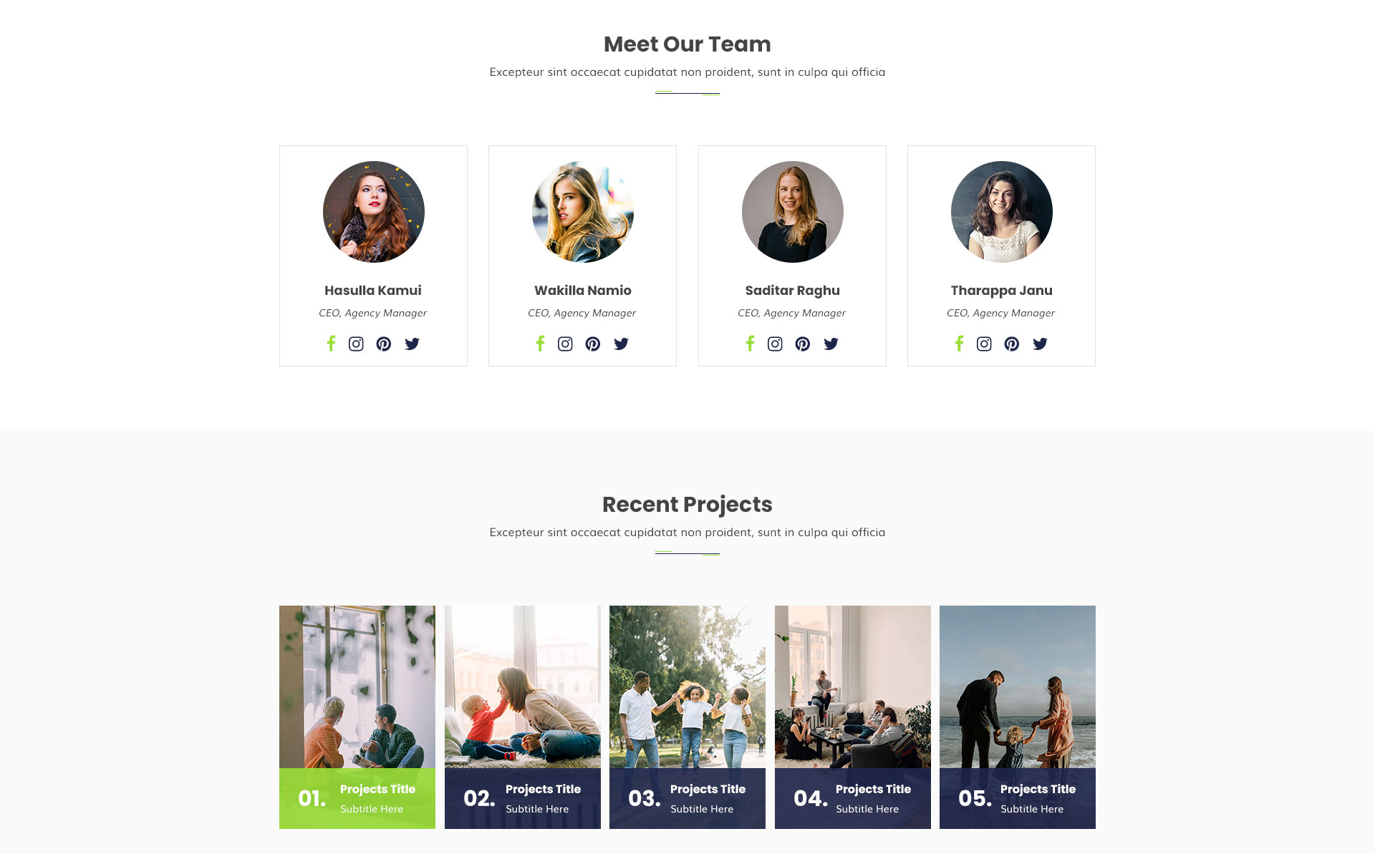This screenshot has width=1375, height=854.
Task: Click the Facebook icon for Hasulla Kamui
Action: (x=331, y=344)
